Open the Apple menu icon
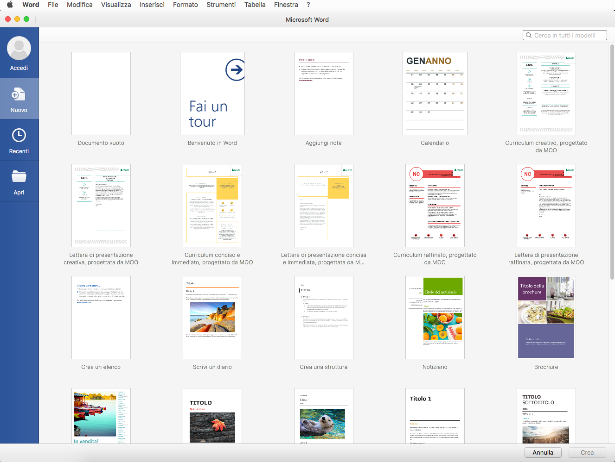 pos(9,5)
